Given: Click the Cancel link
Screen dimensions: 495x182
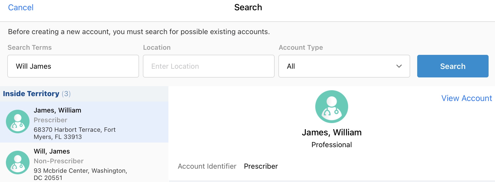Looking at the screenshot, I should 21,7.
